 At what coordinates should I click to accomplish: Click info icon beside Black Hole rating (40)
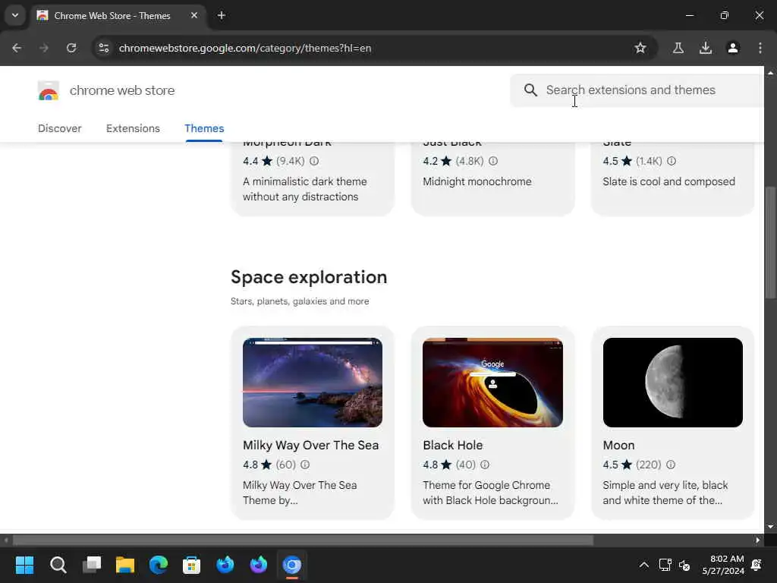485,465
